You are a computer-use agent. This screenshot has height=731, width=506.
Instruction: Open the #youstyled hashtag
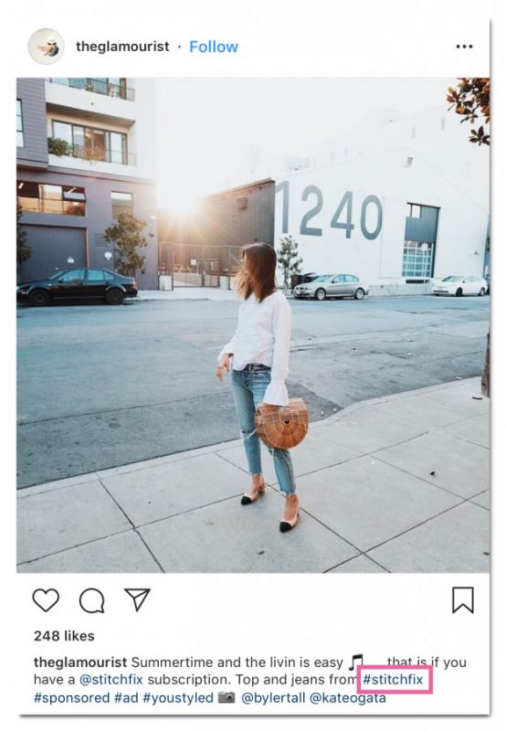click(x=178, y=698)
